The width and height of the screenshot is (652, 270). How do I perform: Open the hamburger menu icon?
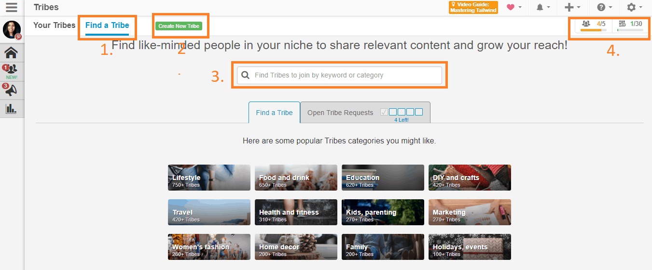[x=12, y=7]
